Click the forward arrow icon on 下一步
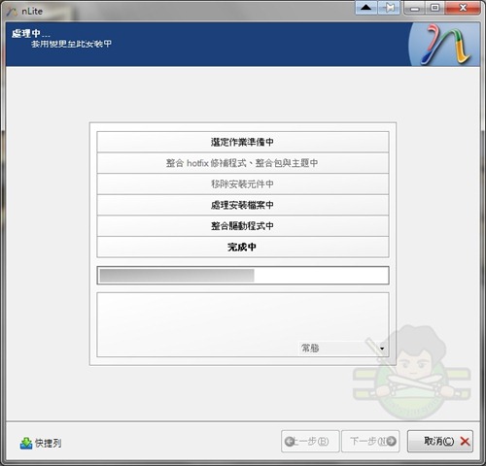486x466 pixels. (391, 441)
